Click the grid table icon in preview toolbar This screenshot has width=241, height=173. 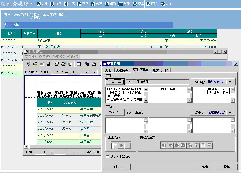pyautogui.click(x=79, y=64)
